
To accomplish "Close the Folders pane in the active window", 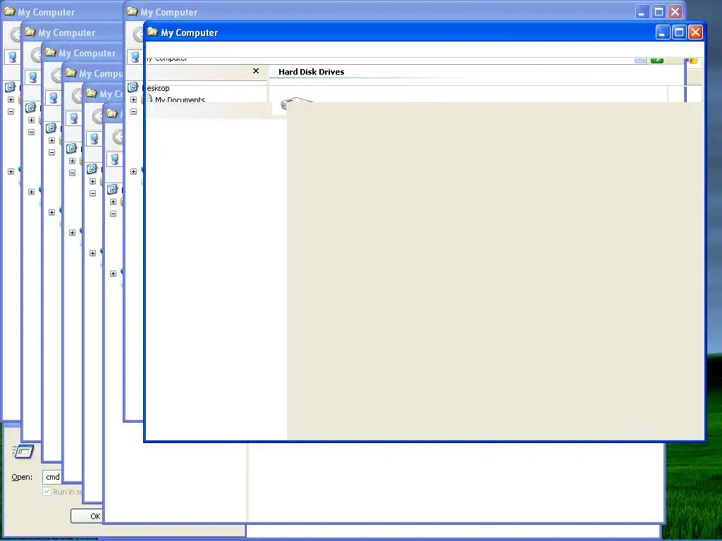I will 256,71.
